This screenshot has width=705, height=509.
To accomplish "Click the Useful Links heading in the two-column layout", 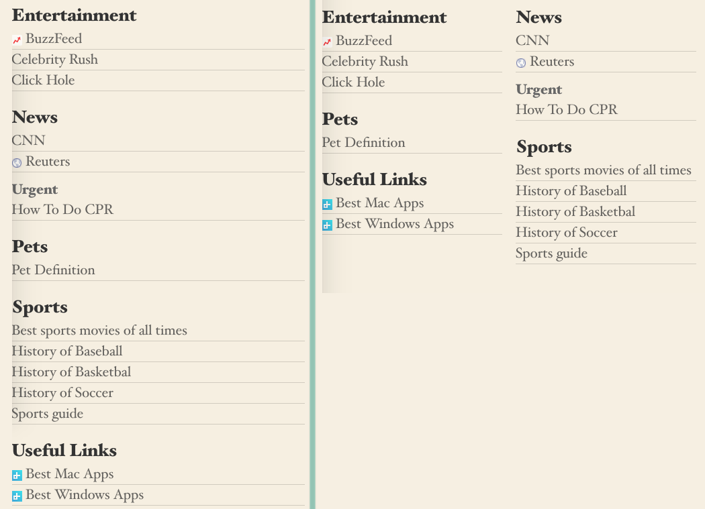I will pos(375,180).
